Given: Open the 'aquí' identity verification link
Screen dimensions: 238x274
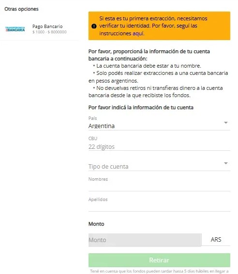Looking at the screenshot, I should tap(138, 33).
